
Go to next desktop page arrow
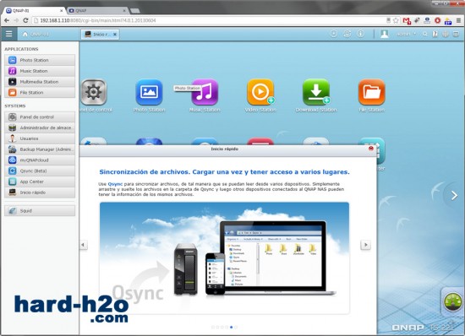click(x=454, y=195)
